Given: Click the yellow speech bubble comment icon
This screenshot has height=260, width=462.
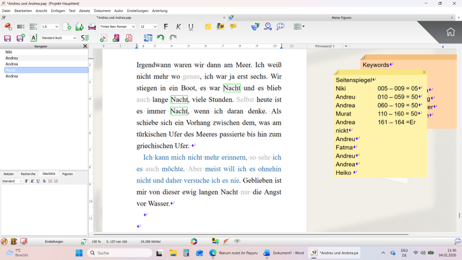Looking at the screenshot, I should pos(233,27).
